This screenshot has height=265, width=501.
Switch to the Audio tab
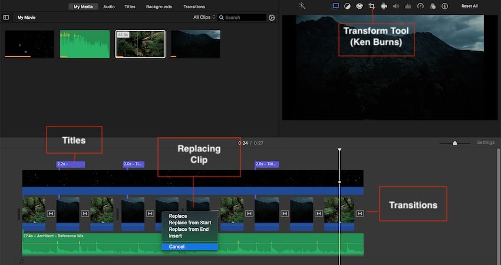pos(109,6)
